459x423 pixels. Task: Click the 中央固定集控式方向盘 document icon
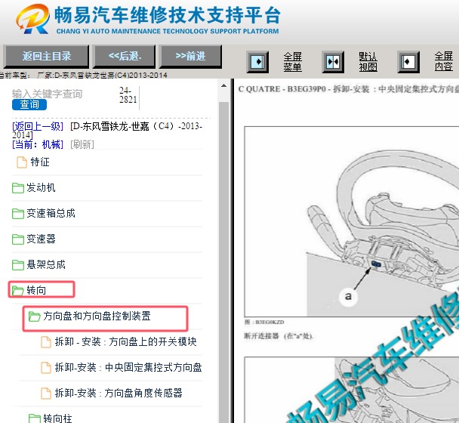(45, 368)
